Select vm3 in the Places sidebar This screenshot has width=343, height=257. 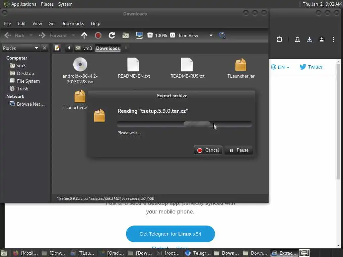pos(18,66)
